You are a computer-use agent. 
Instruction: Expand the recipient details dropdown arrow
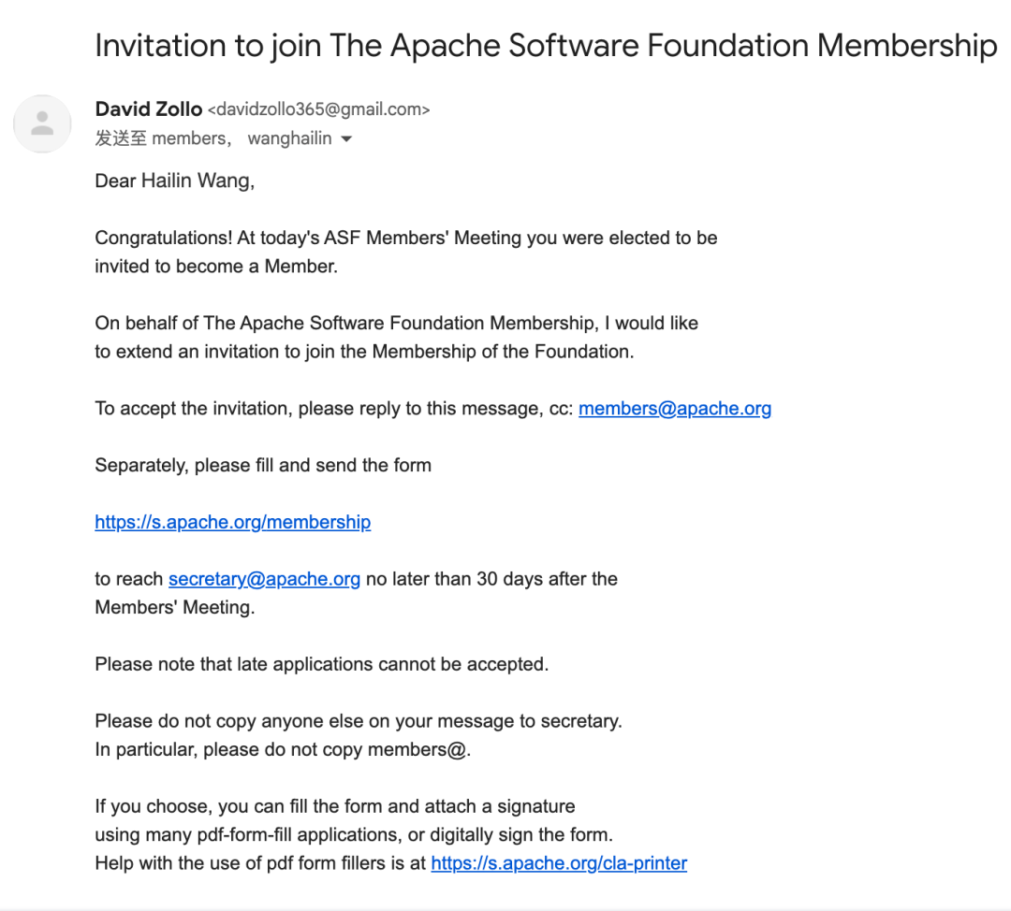(x=346, y=139)
